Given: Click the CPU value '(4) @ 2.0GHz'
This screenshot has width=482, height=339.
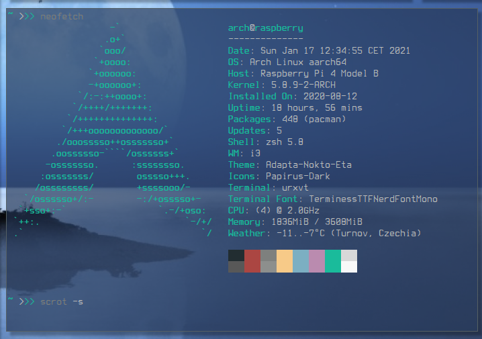Looking at the screenshot, I should [287, 210].
